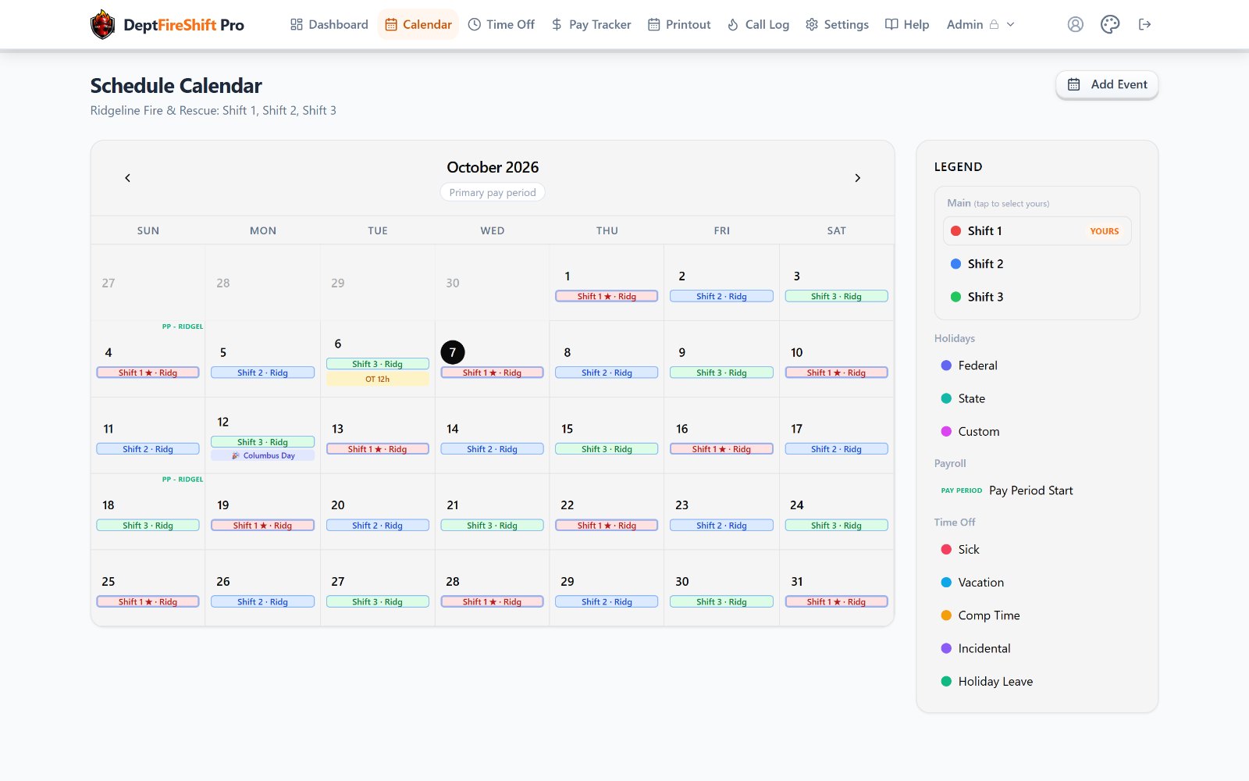Click the Holiday Leave legend entry
The height and width of the screenshot is (781, 1249).
coord(987,682)
